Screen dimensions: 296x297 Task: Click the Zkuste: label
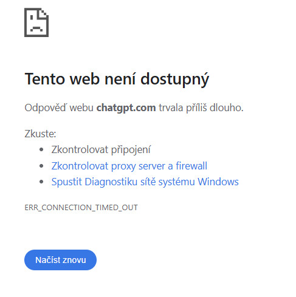point(40,134)
